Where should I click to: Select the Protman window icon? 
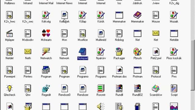pos(137,70)
